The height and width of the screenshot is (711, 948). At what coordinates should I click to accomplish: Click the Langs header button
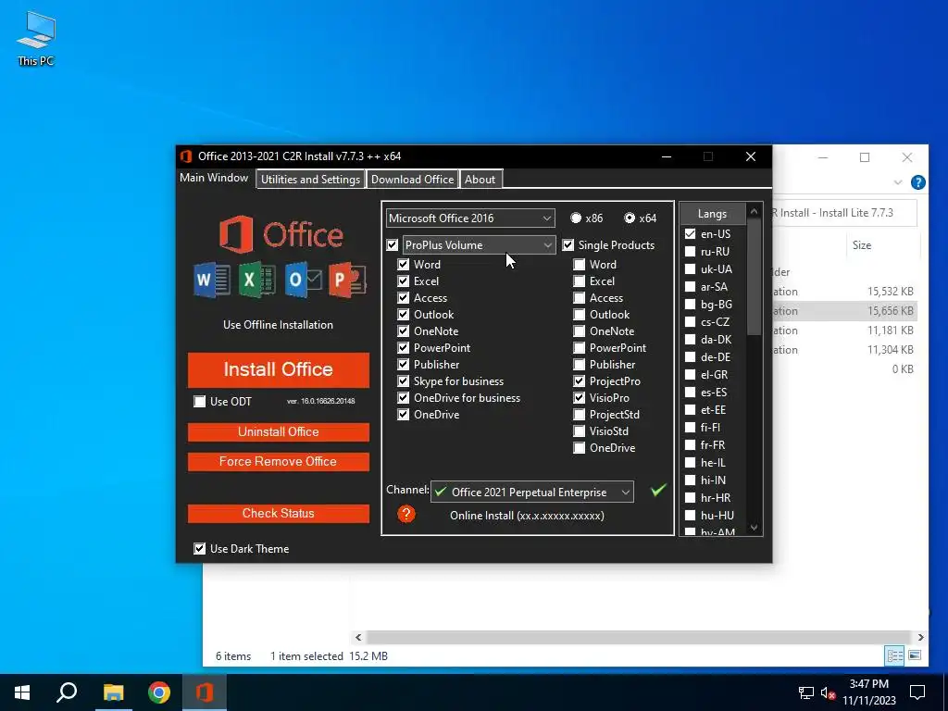712,214
